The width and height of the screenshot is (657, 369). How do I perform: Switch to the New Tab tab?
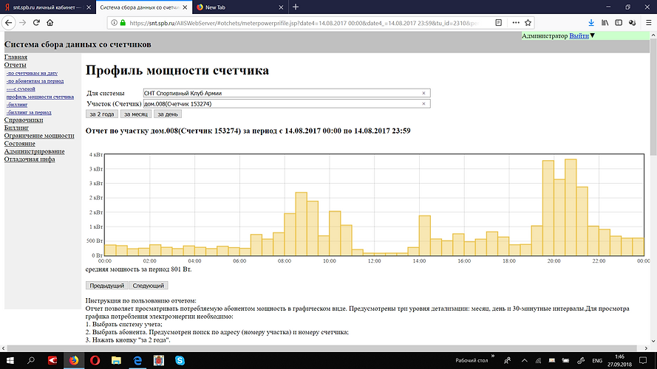[239, 7]
